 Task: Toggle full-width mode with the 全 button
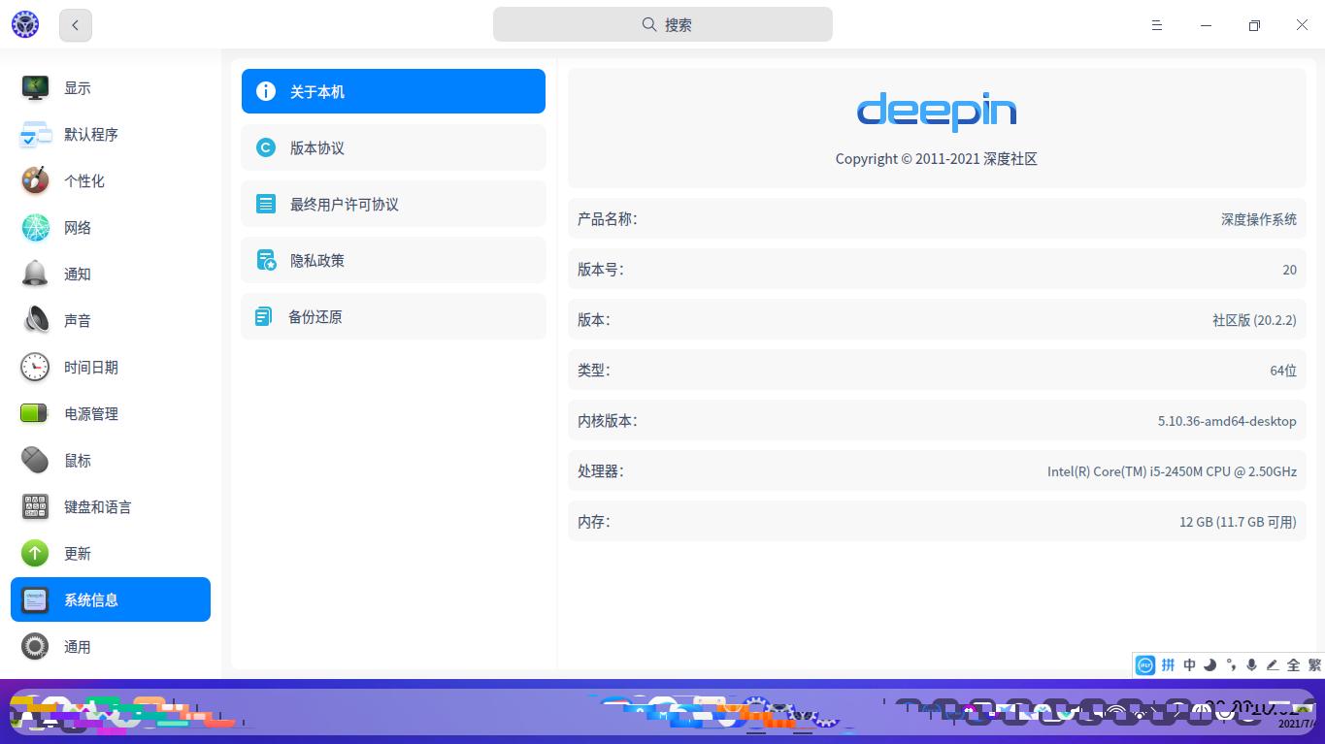click(1293, 664)
